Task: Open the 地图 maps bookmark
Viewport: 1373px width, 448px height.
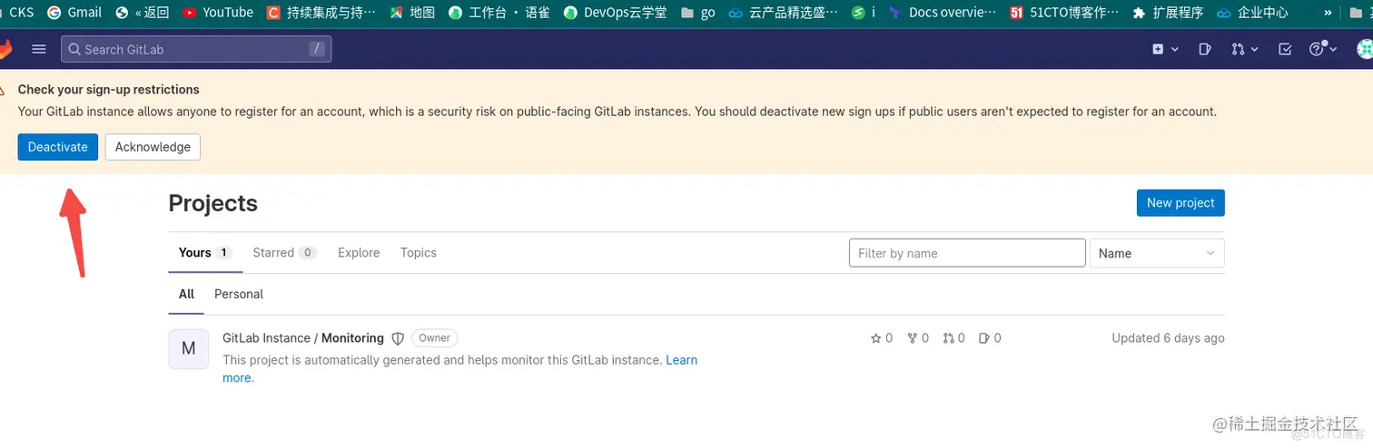Action: (412, 13)
